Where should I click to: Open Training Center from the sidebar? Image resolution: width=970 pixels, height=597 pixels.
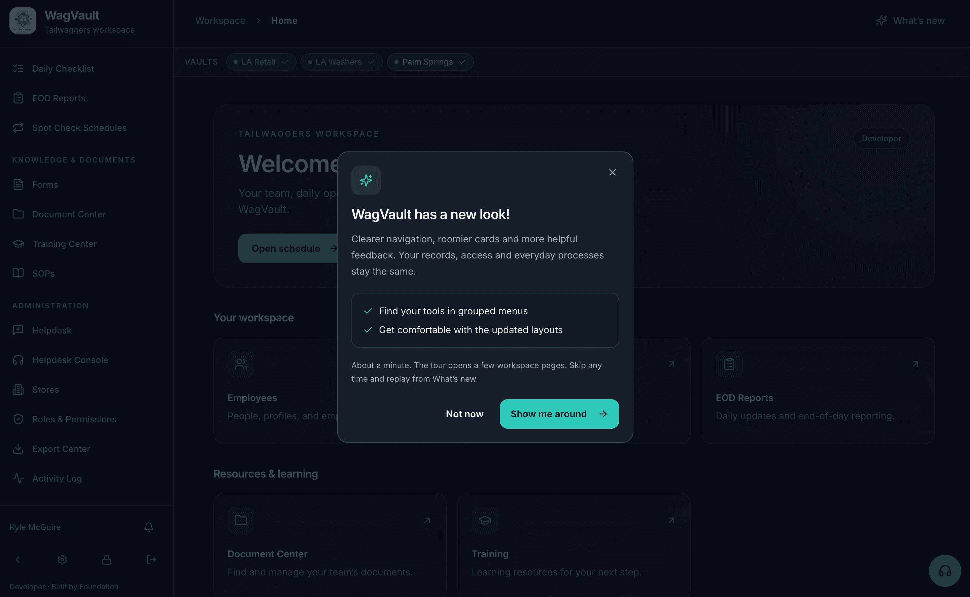86,244
